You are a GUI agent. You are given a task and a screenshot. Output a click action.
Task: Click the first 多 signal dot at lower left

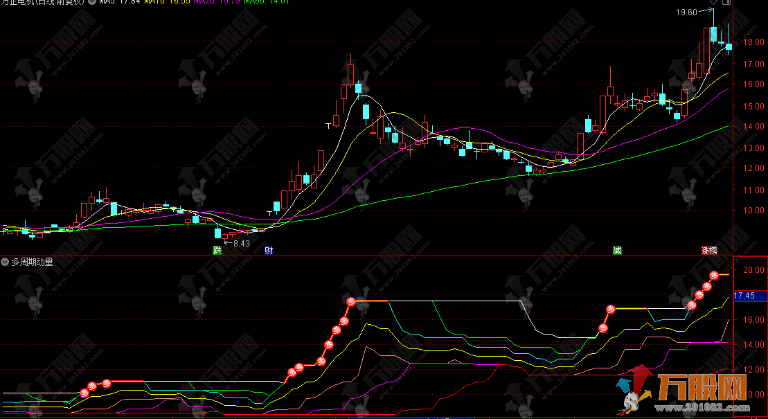tap(84, 392)
